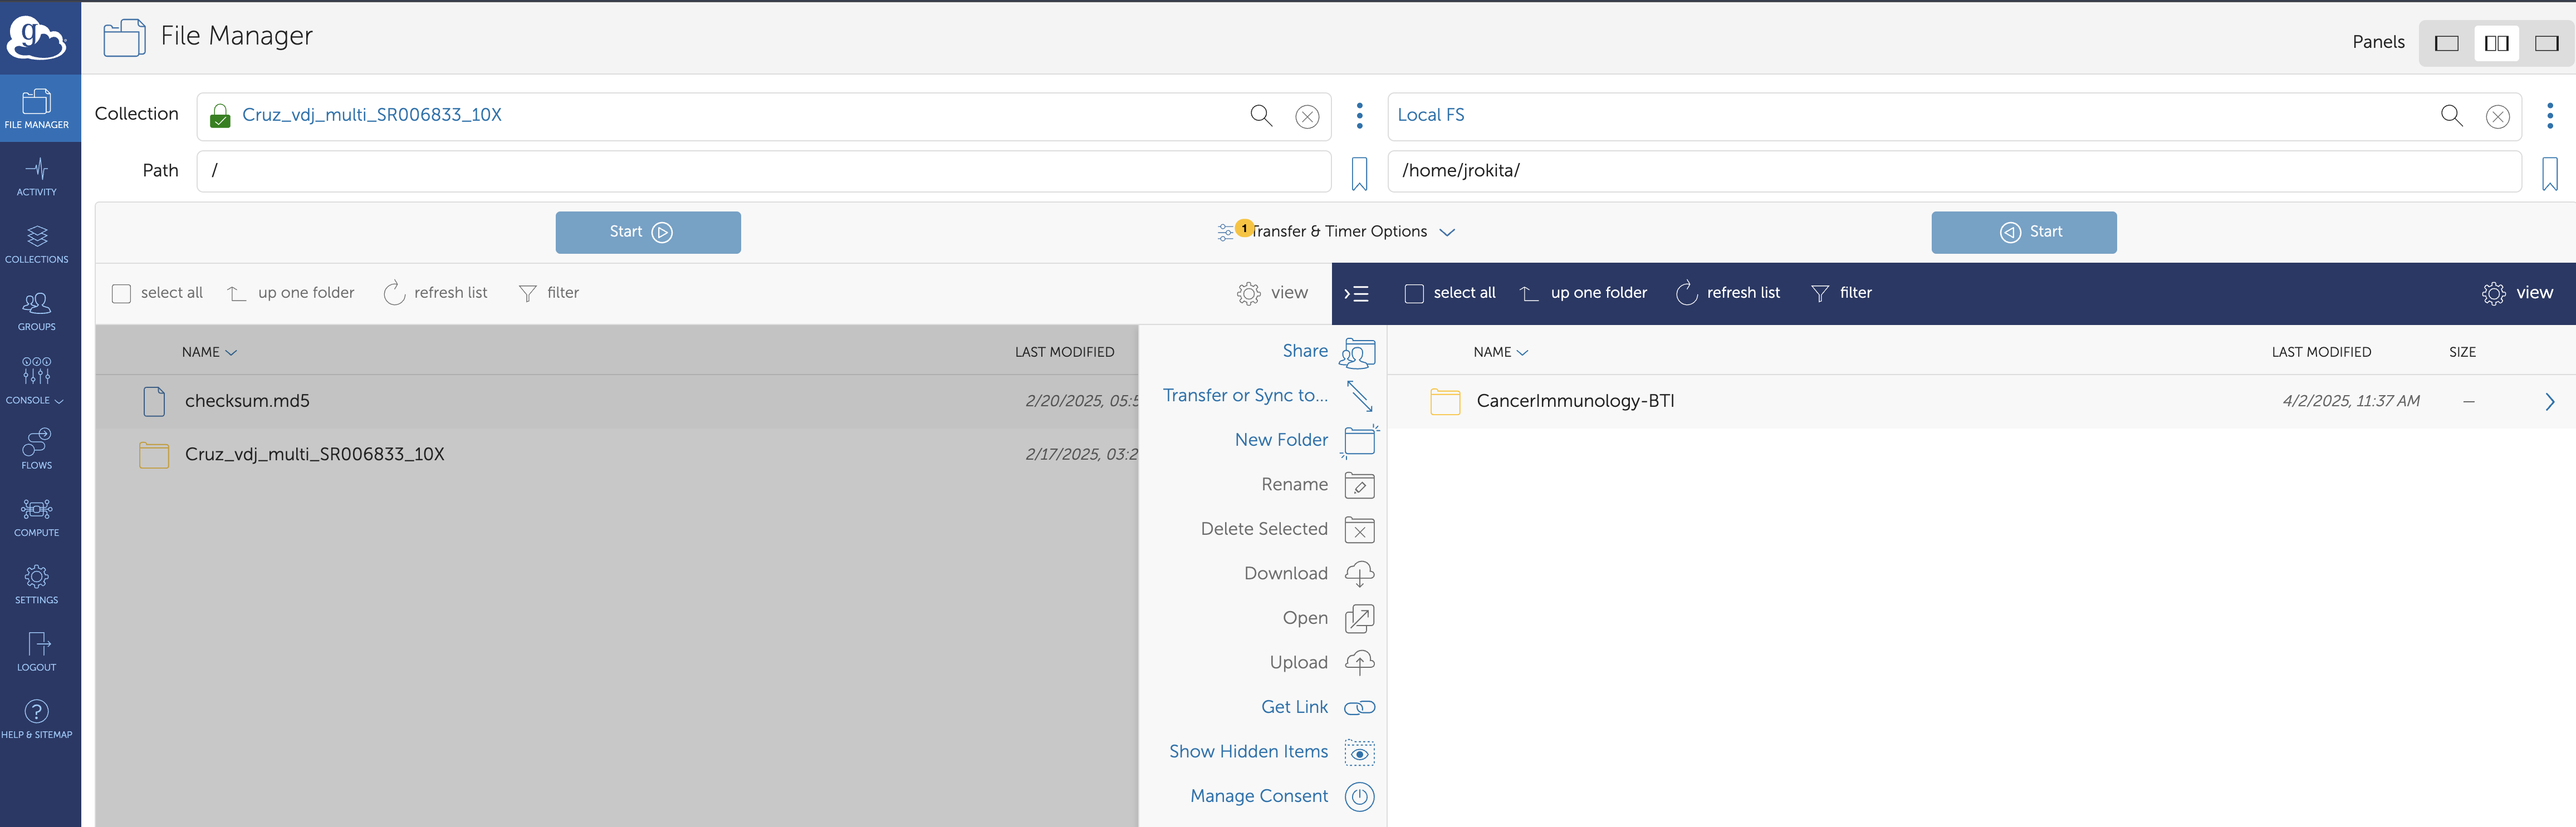This screenshot has width=2576, height=827.
Task: Open the Activity page in sidebar
Action: pos(37,176)
